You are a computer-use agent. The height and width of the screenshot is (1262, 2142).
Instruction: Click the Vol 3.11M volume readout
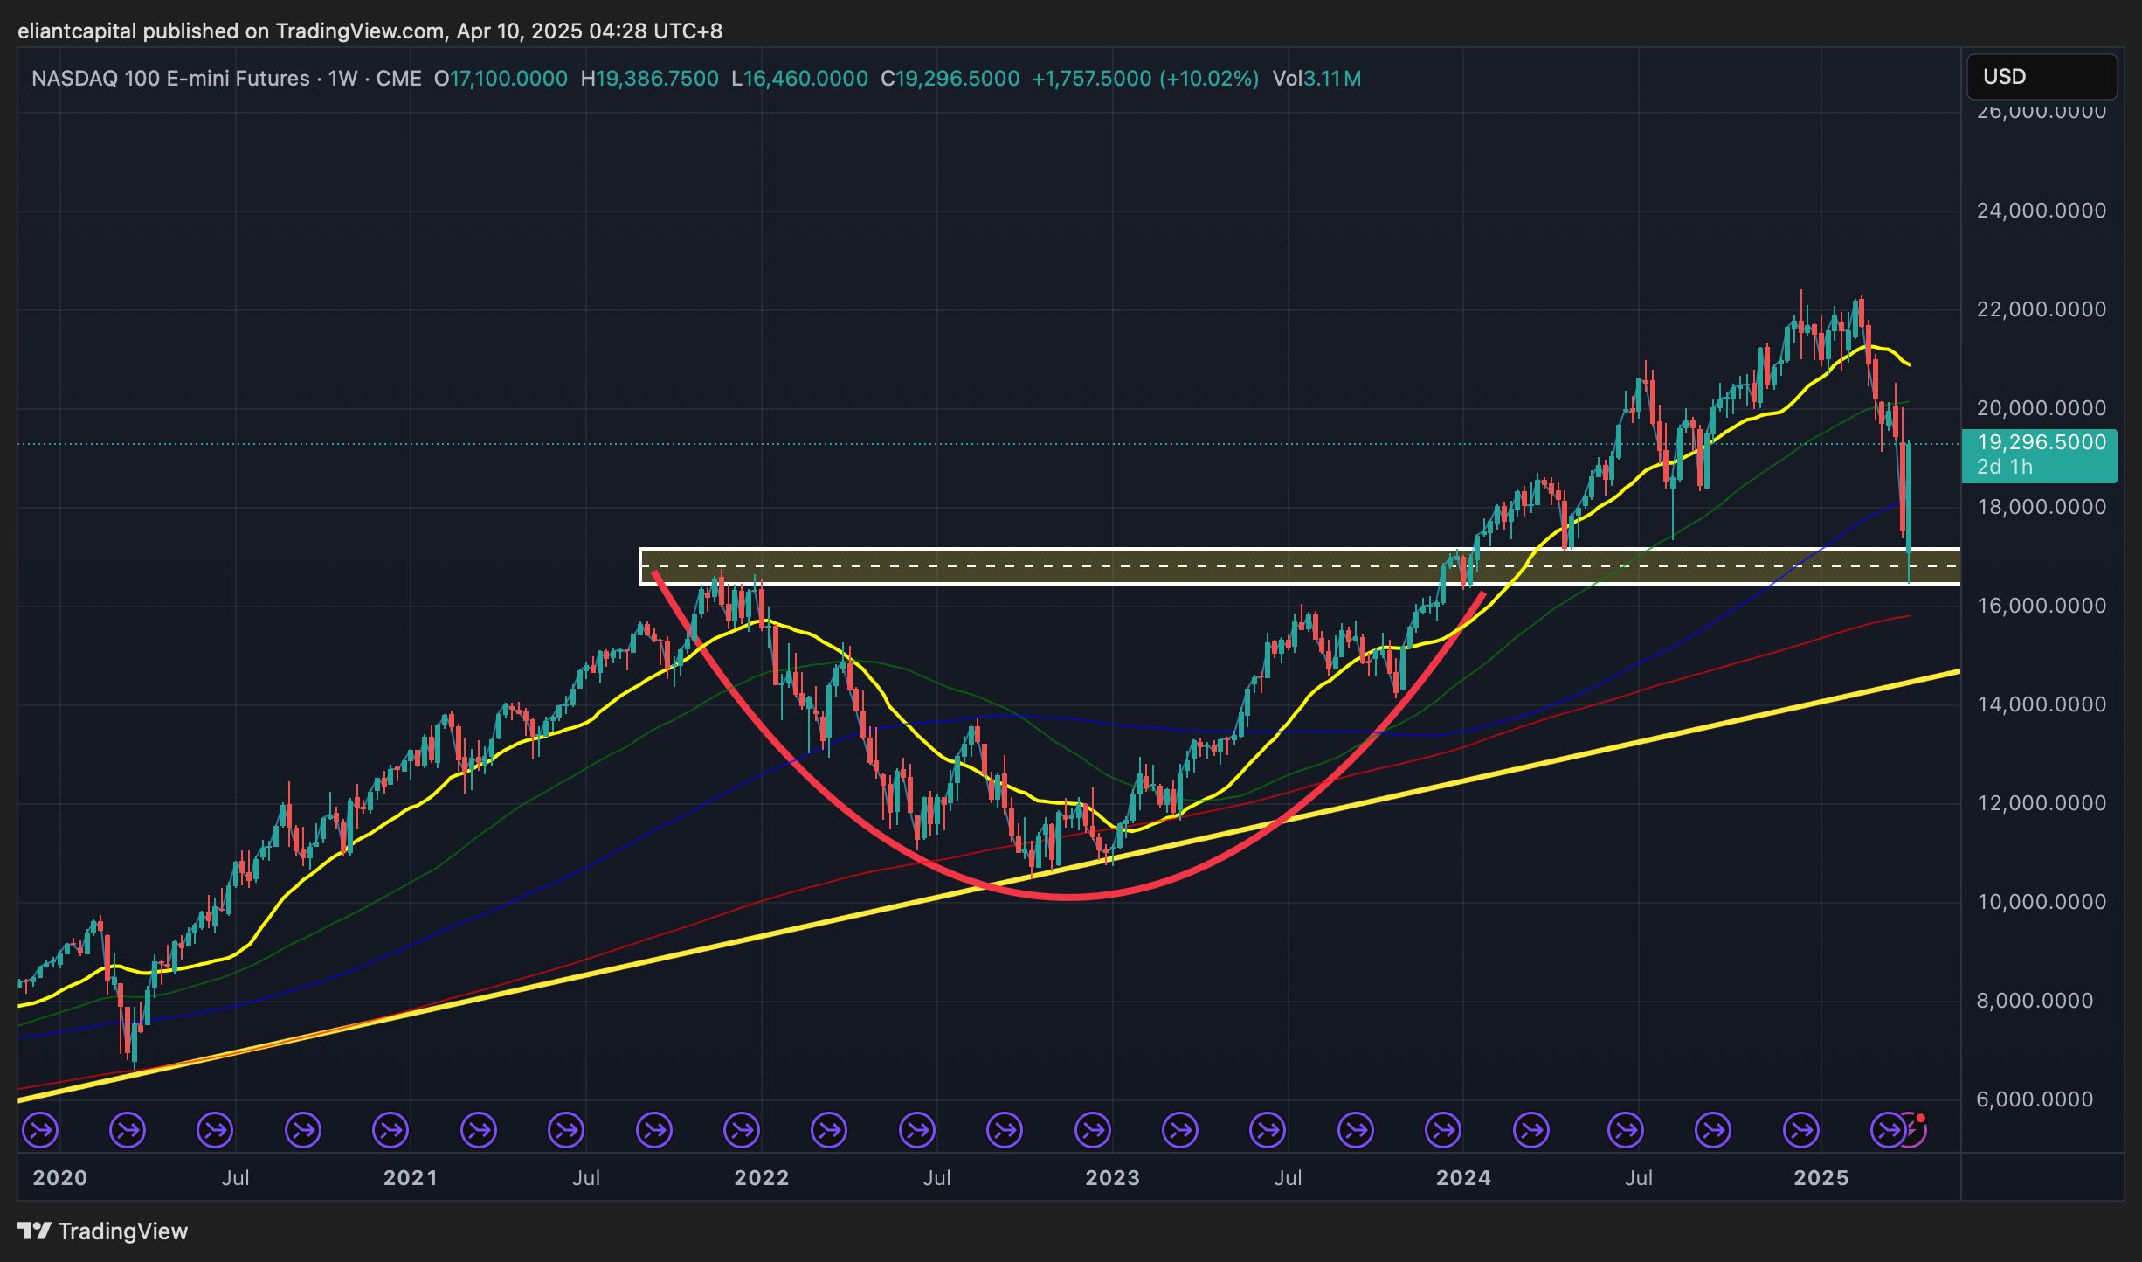point(1316,79)
